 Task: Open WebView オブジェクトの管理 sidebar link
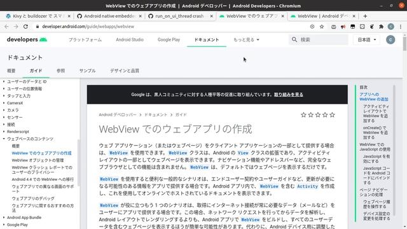click(38, 160)
